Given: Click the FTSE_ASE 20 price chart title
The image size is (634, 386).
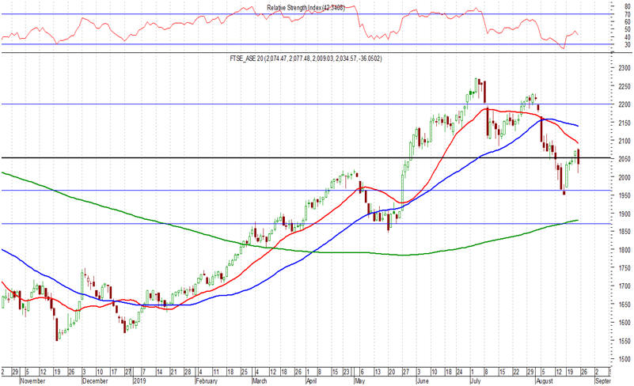Looking at the screenshot, I should click(x=306, y=59).
